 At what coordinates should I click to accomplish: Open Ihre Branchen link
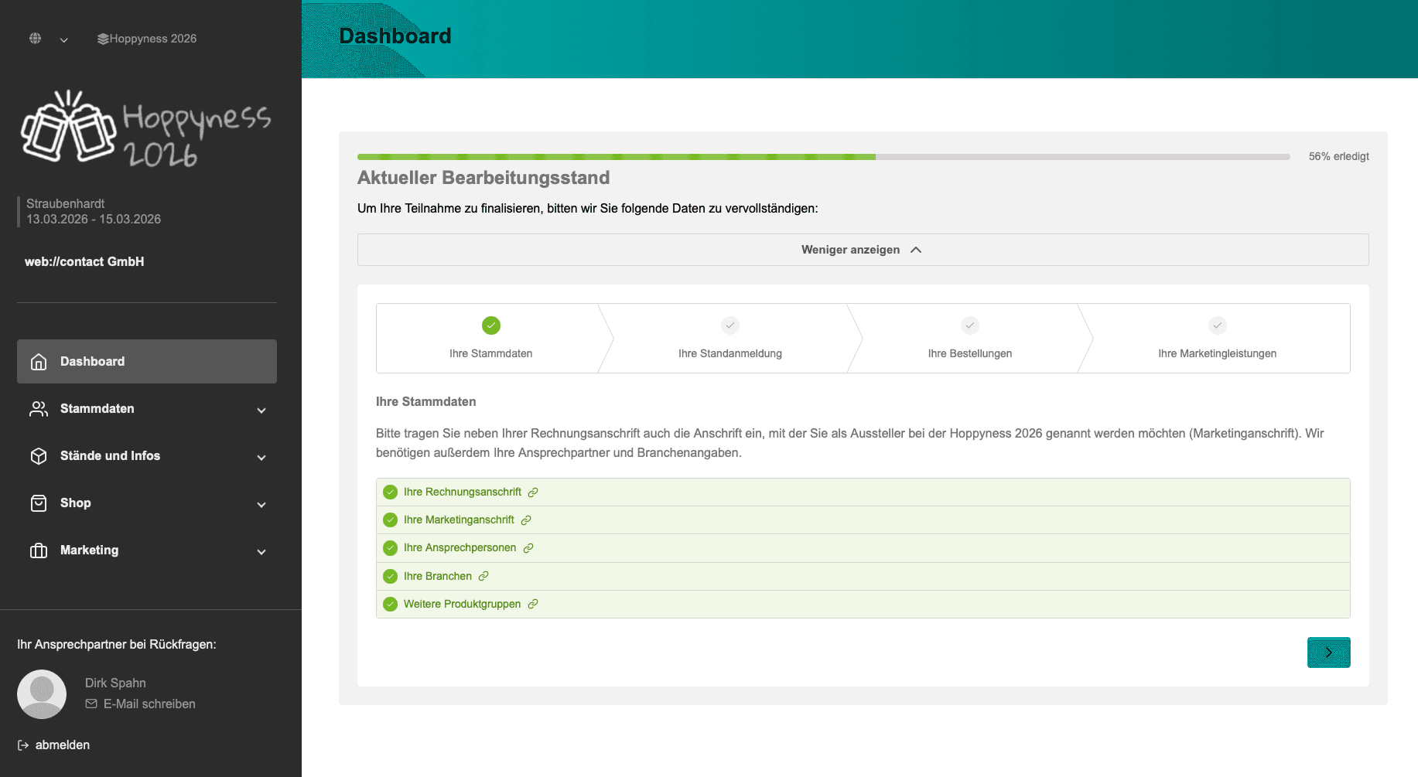pyautogui.click(x=438, y=576)
